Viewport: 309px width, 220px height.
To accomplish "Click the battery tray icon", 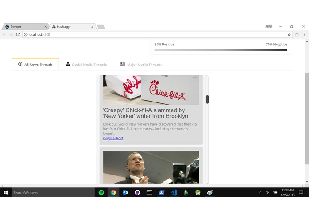I will tap(275, 192).
